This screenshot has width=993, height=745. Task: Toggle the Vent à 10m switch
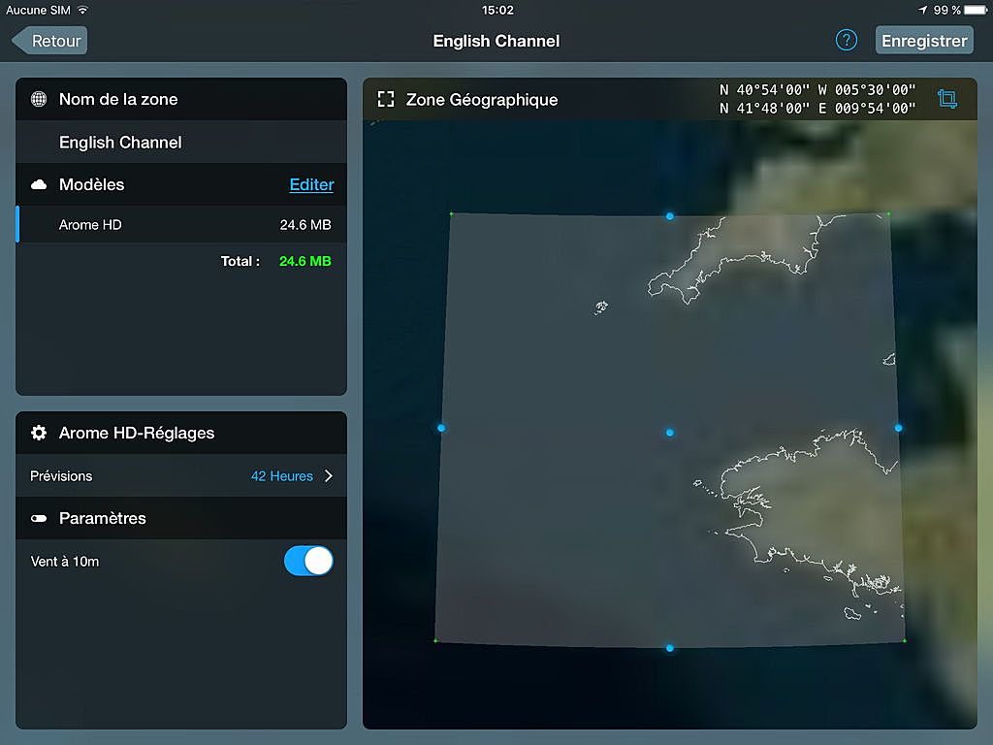[x=308, y=561]
